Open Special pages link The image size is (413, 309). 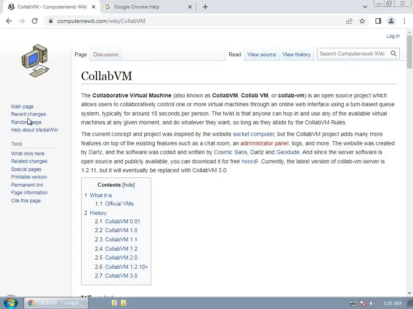coord(26,169)
